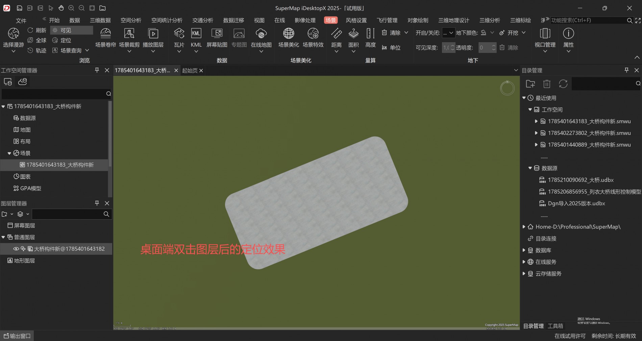Click the 单位 units button
This screenshot has height=341, width=642.
click(391, 48)
